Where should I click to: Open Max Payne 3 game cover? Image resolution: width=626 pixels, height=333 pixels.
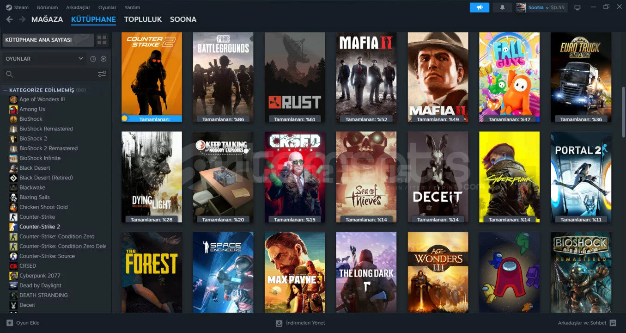pyautogui.click(x=295, y=272)
